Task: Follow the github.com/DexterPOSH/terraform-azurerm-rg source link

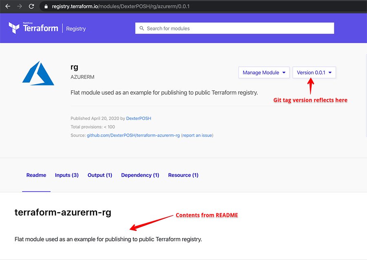Action: coord(133,135)
